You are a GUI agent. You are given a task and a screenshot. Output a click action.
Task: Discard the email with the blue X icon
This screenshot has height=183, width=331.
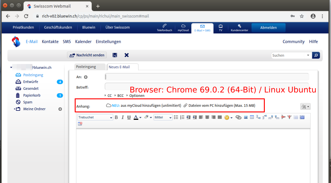[x=126, y=55]
